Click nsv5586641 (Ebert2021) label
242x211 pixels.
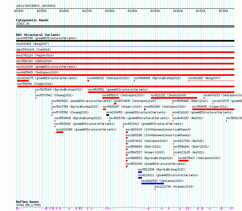(x=191, y=147)
